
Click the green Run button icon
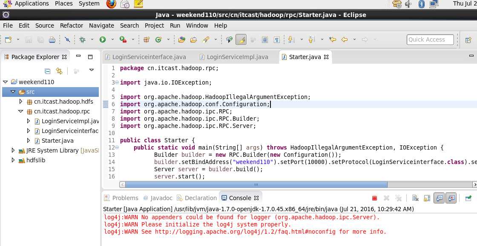[x=103, y=40]
